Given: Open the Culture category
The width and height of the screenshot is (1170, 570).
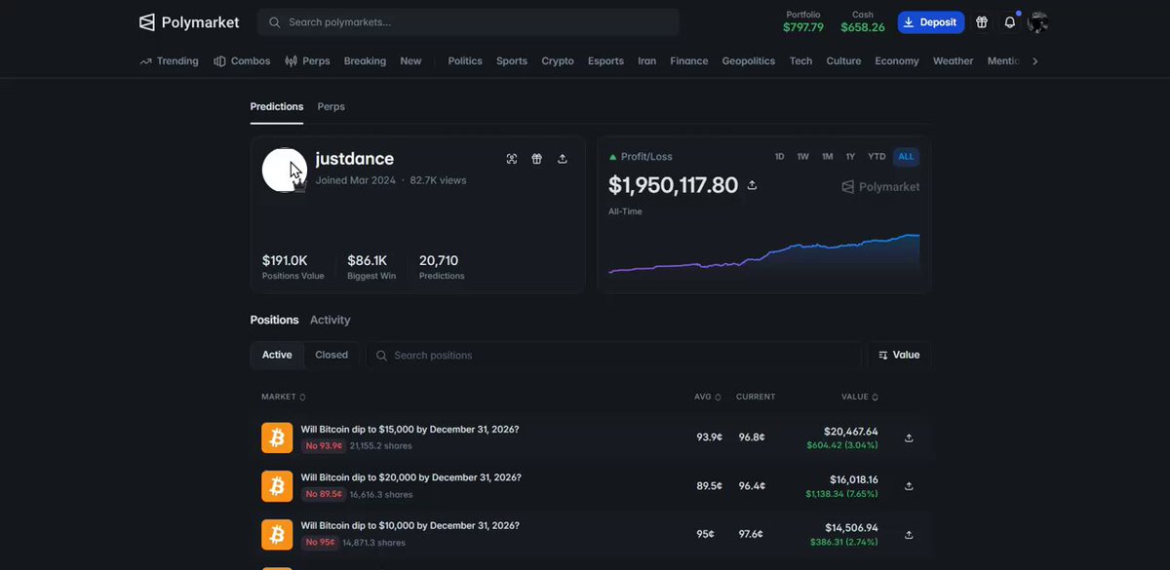Looking at the screenshot, I should click(x=843, y=60).
